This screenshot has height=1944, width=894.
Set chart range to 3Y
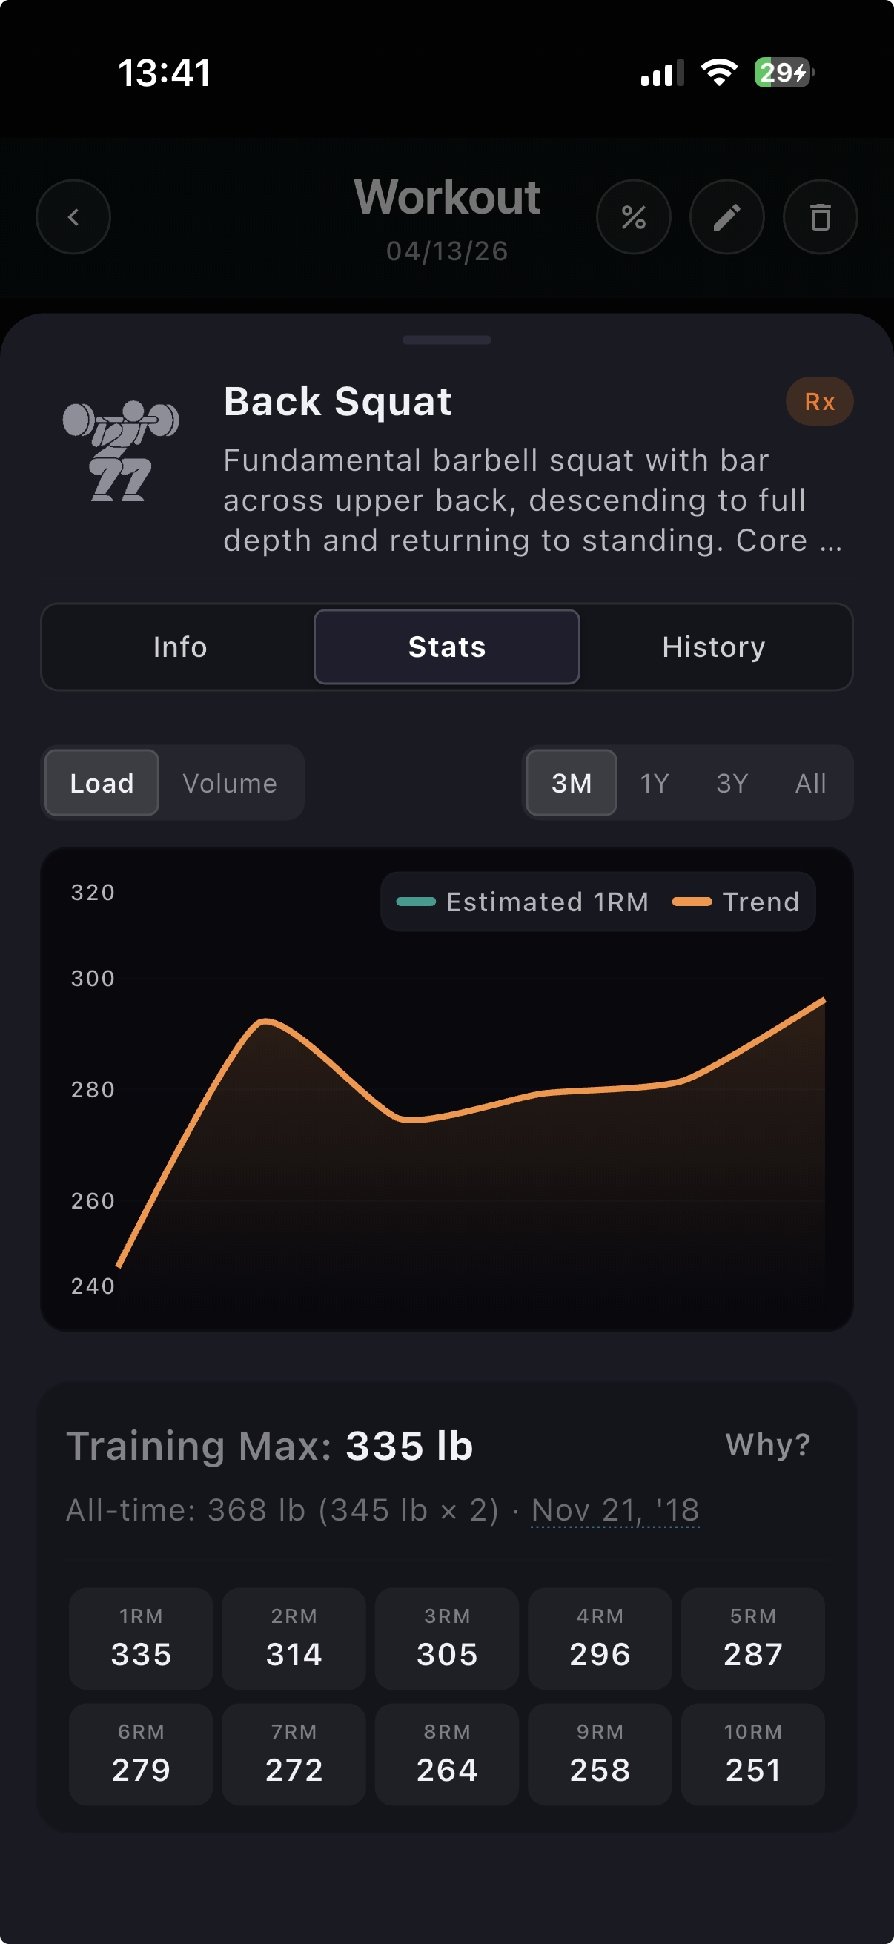click(732, 784)
